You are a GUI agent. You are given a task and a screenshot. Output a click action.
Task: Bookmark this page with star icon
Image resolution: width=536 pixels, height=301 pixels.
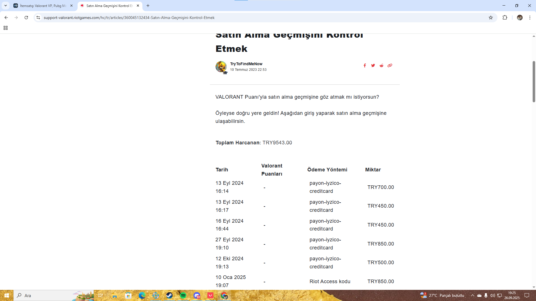click(491, 18)
